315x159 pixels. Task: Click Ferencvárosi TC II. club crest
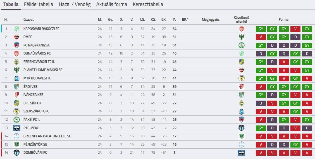[16, 62]
